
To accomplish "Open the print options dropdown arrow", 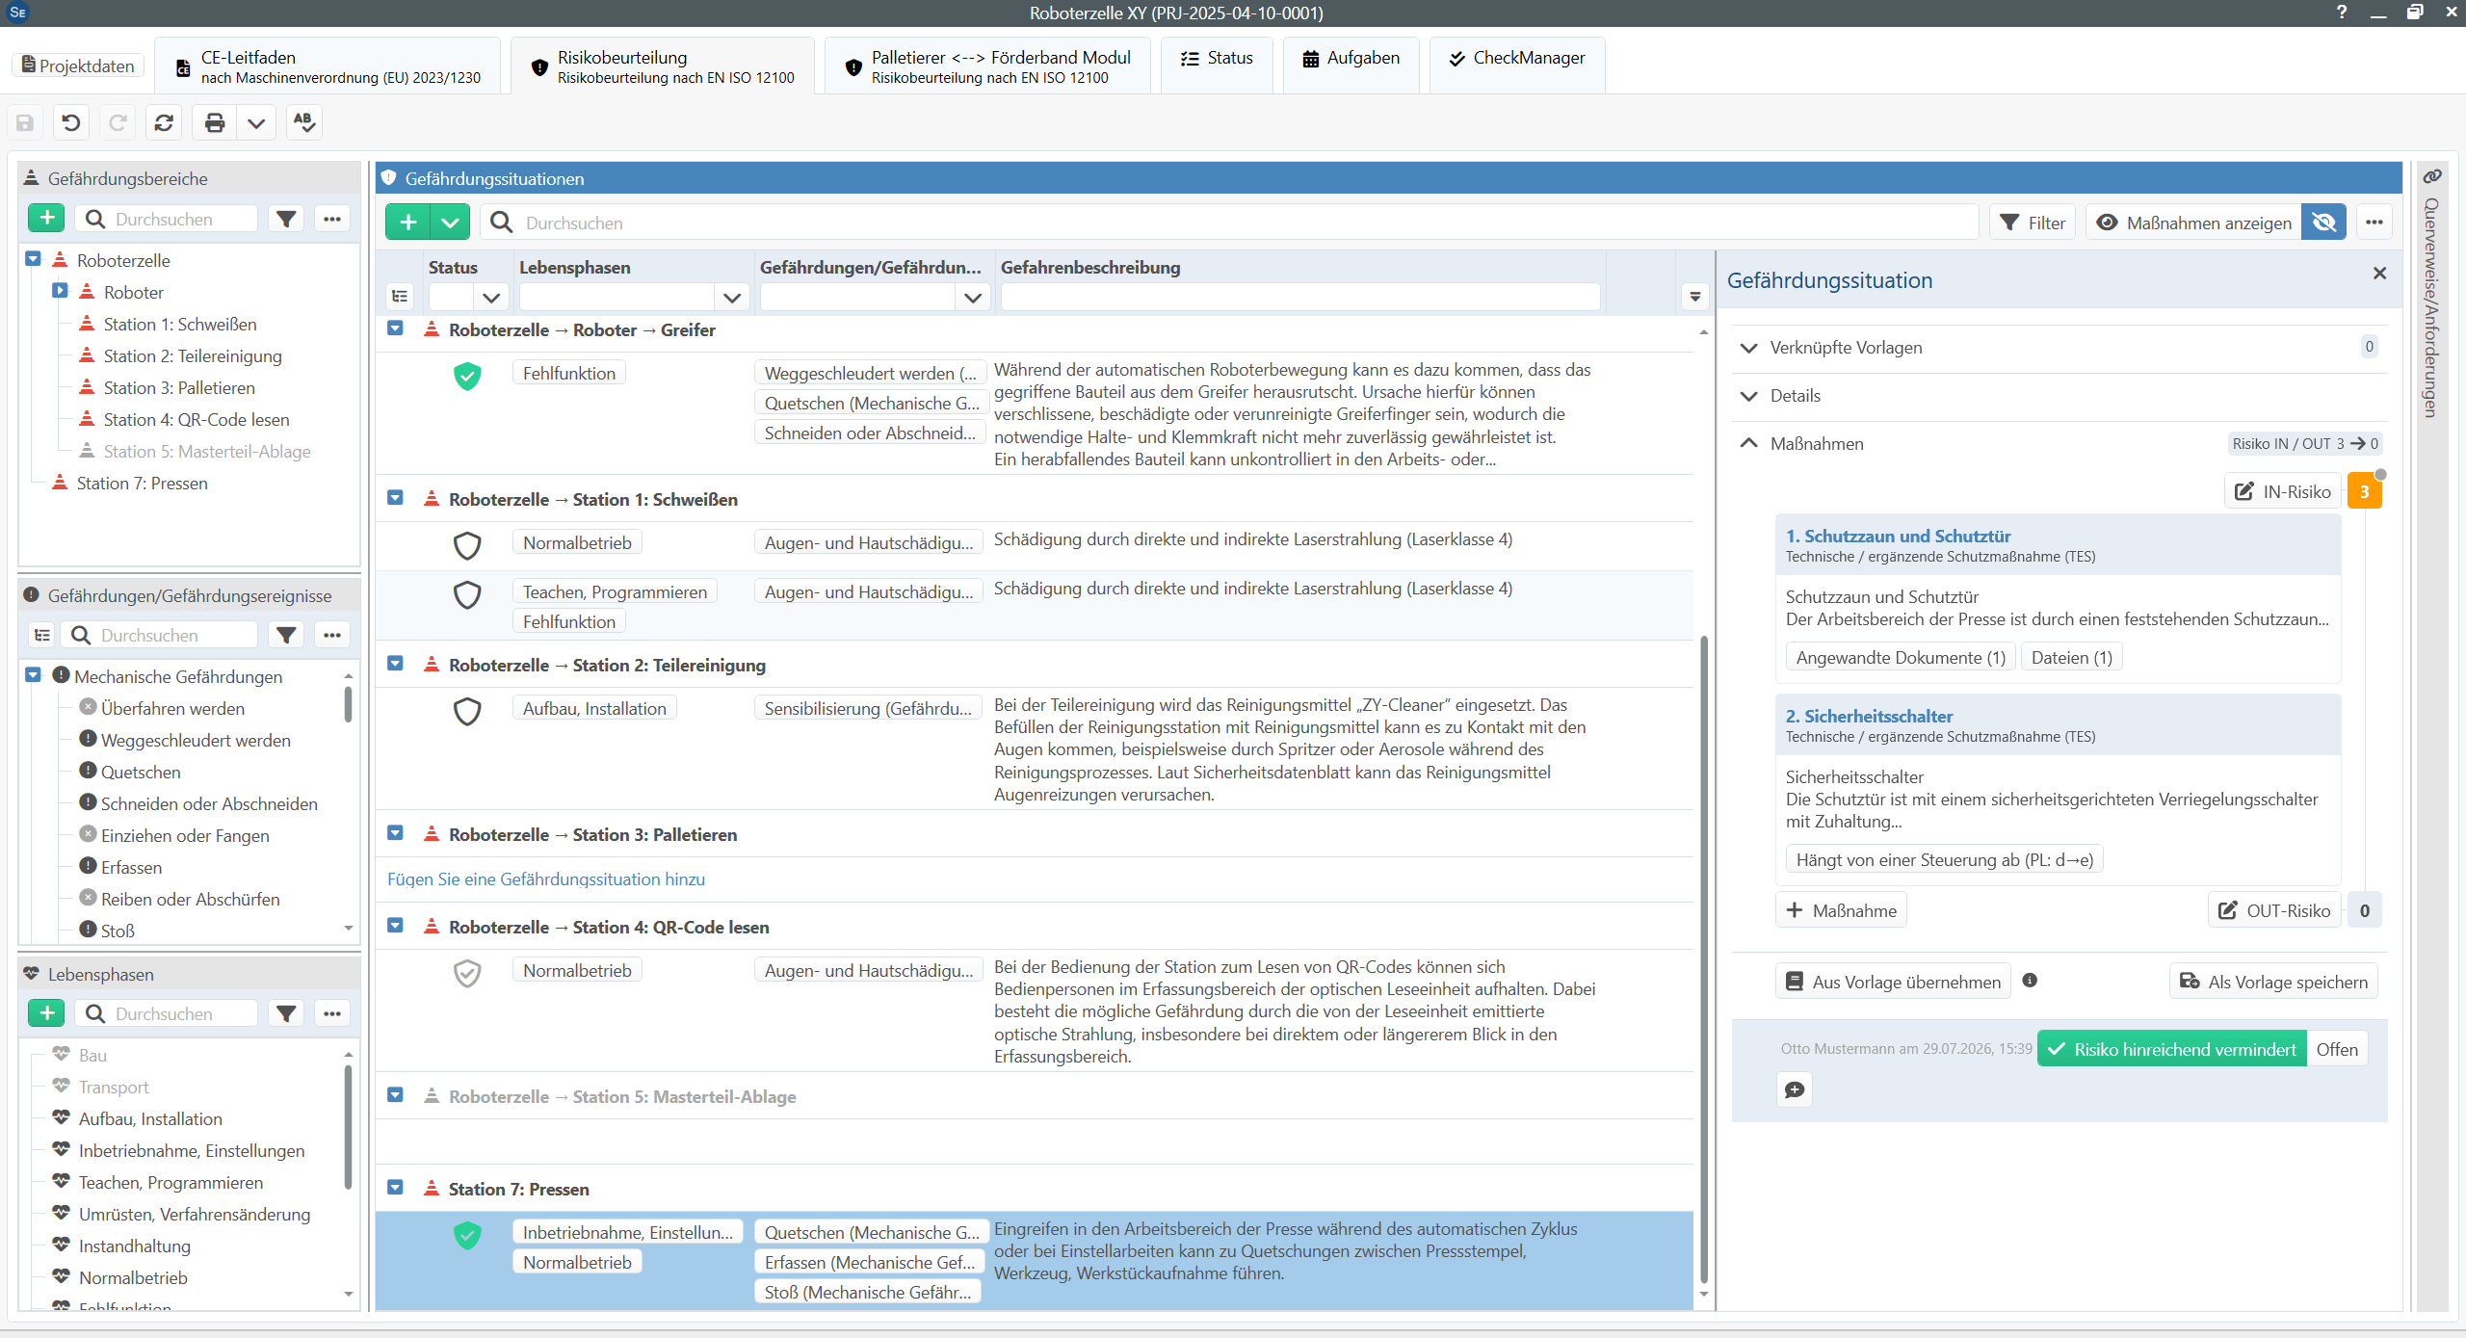I will coord(256,122).
